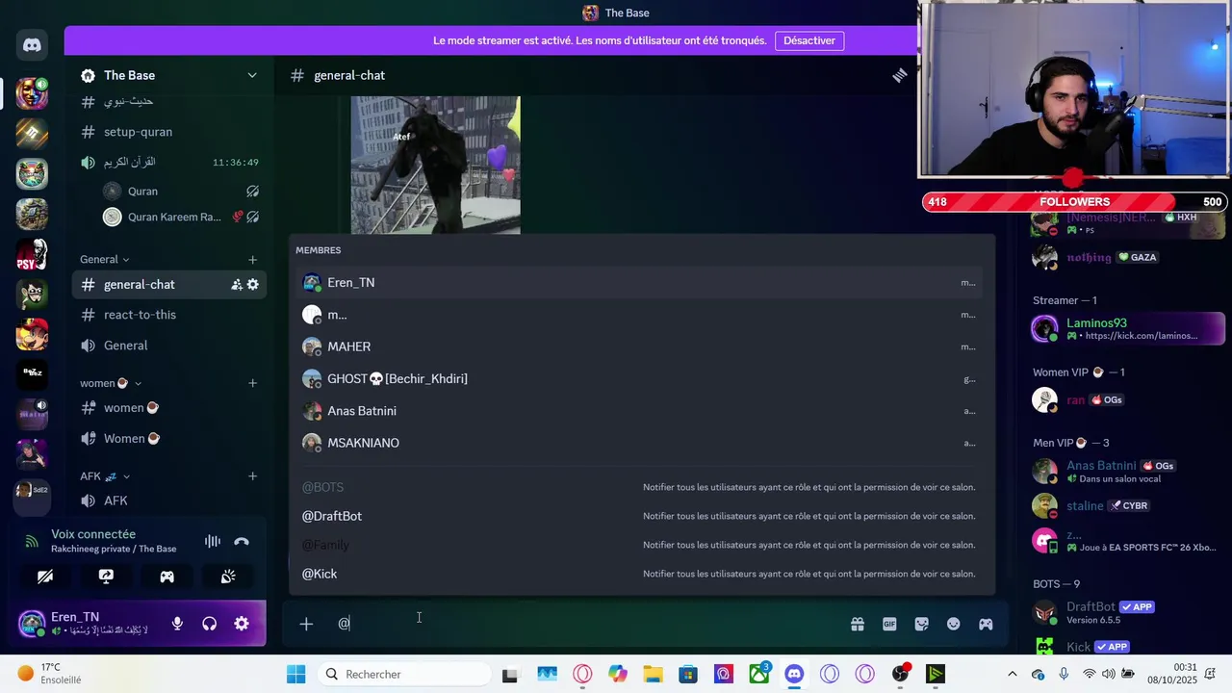
Task: Mention MSAKNIANO from suggestions
Action: [x=641, y=443]
